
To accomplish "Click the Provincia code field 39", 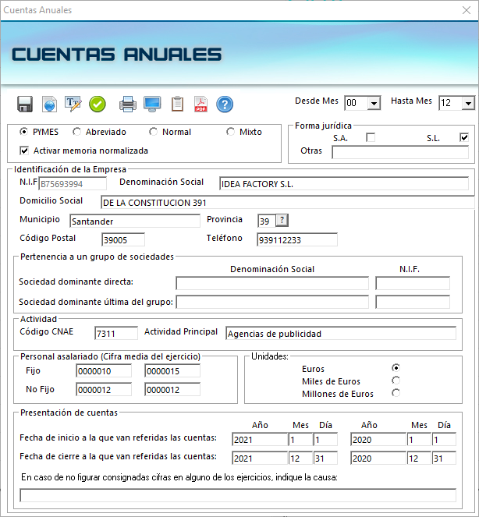I will pos(267,221).
